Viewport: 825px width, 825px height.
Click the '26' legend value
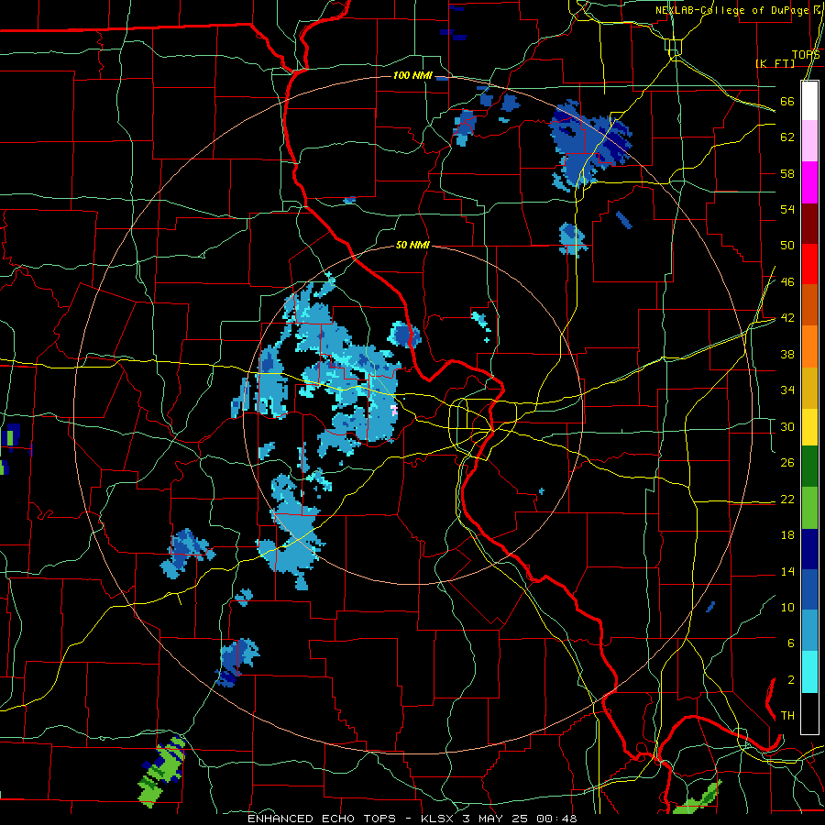pos(787,463)
